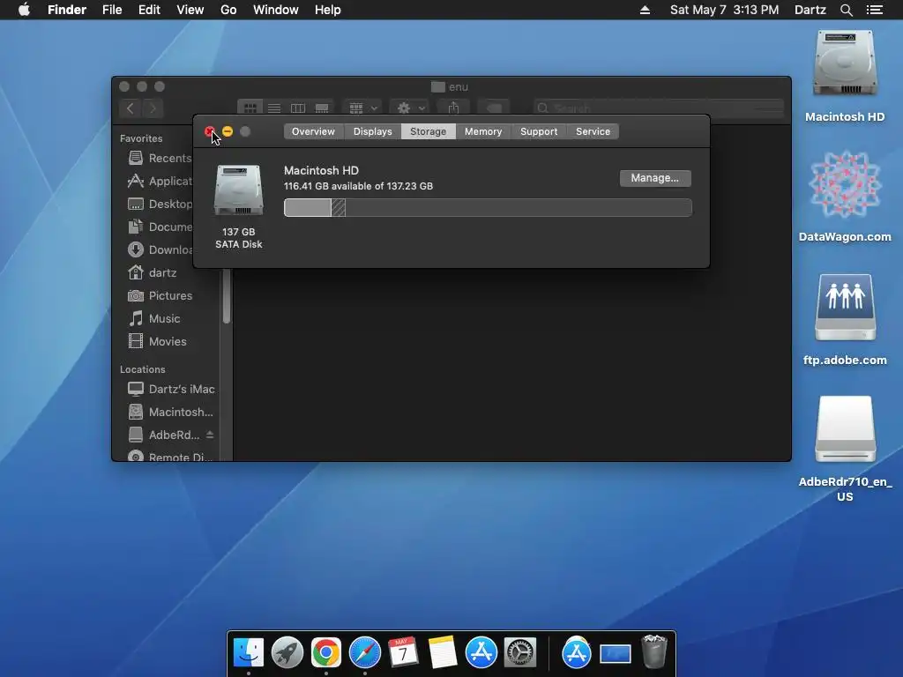Switch Finder to list view
The image size is (903, 677).
click(x=274, y=108)
